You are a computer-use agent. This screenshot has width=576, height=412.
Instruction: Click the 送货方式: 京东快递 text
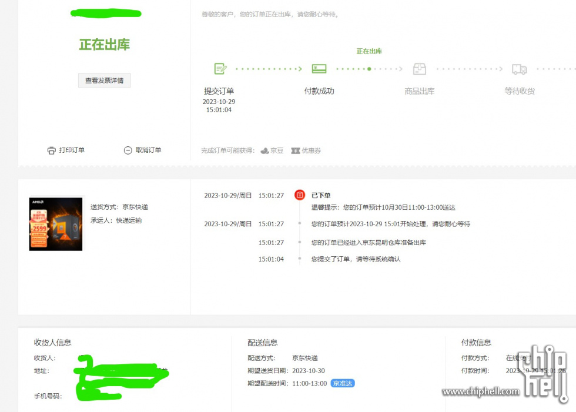[x=119, y=207]
